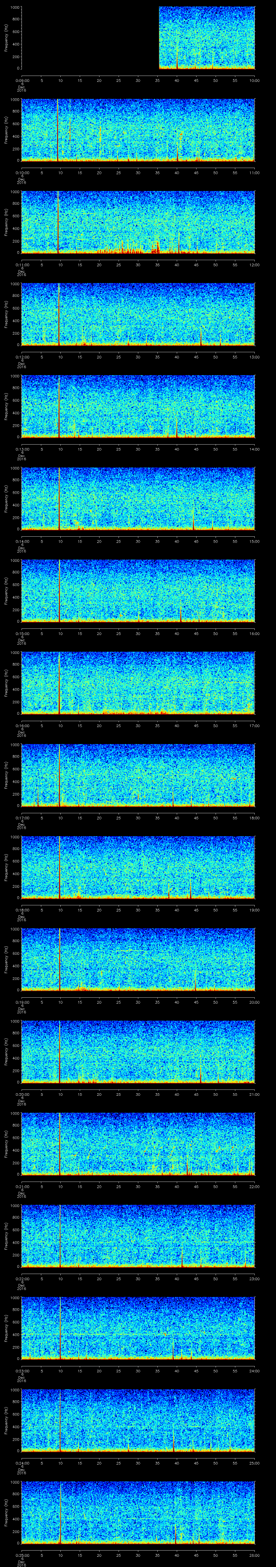Click the 21:00 end time label
Viewport: 276px width, 1567px height.
point(254,1094)
